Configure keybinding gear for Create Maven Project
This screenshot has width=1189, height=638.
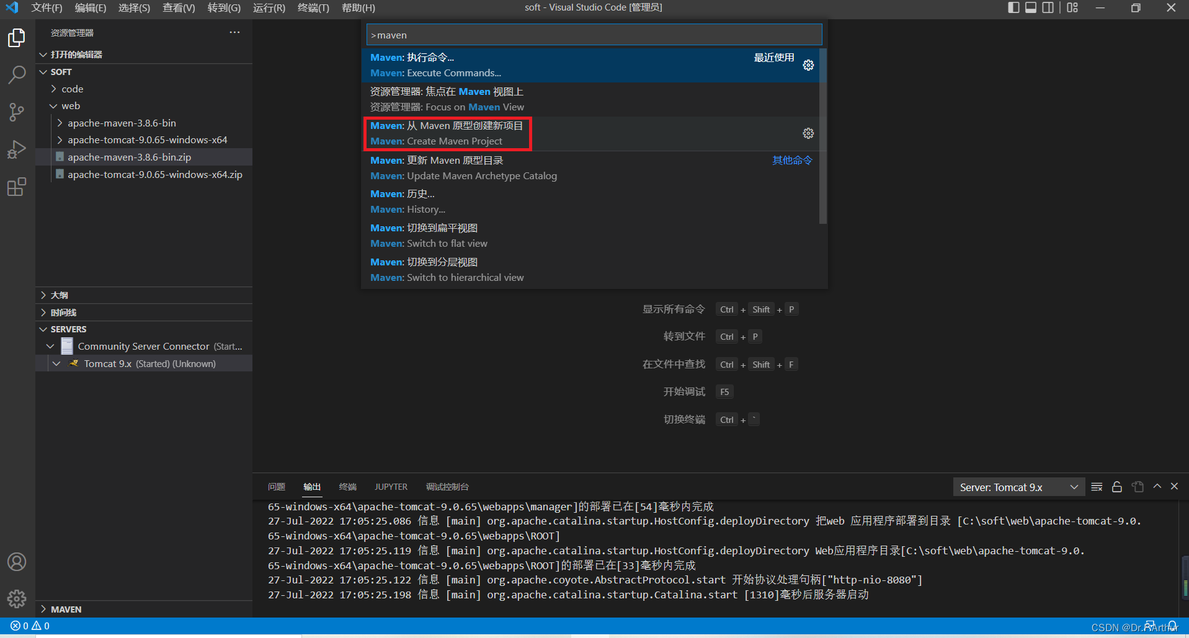click(808, 133)
